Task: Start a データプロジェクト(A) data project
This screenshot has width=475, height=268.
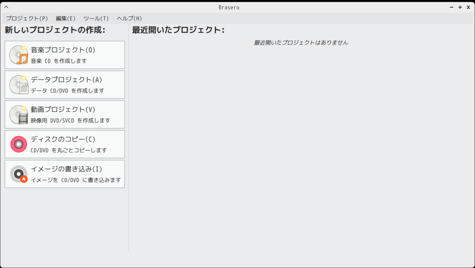Action: (x=64, y=85)
